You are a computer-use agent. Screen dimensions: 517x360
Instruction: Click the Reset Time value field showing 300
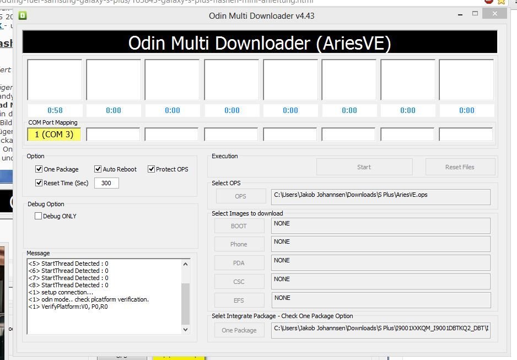[106, 183]
